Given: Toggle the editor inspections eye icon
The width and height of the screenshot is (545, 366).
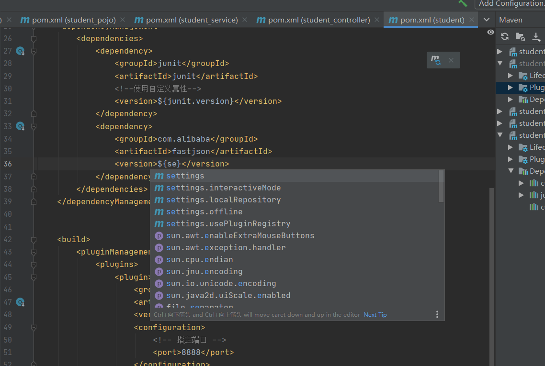Looking at the screenshot, I should coord(490,33).
